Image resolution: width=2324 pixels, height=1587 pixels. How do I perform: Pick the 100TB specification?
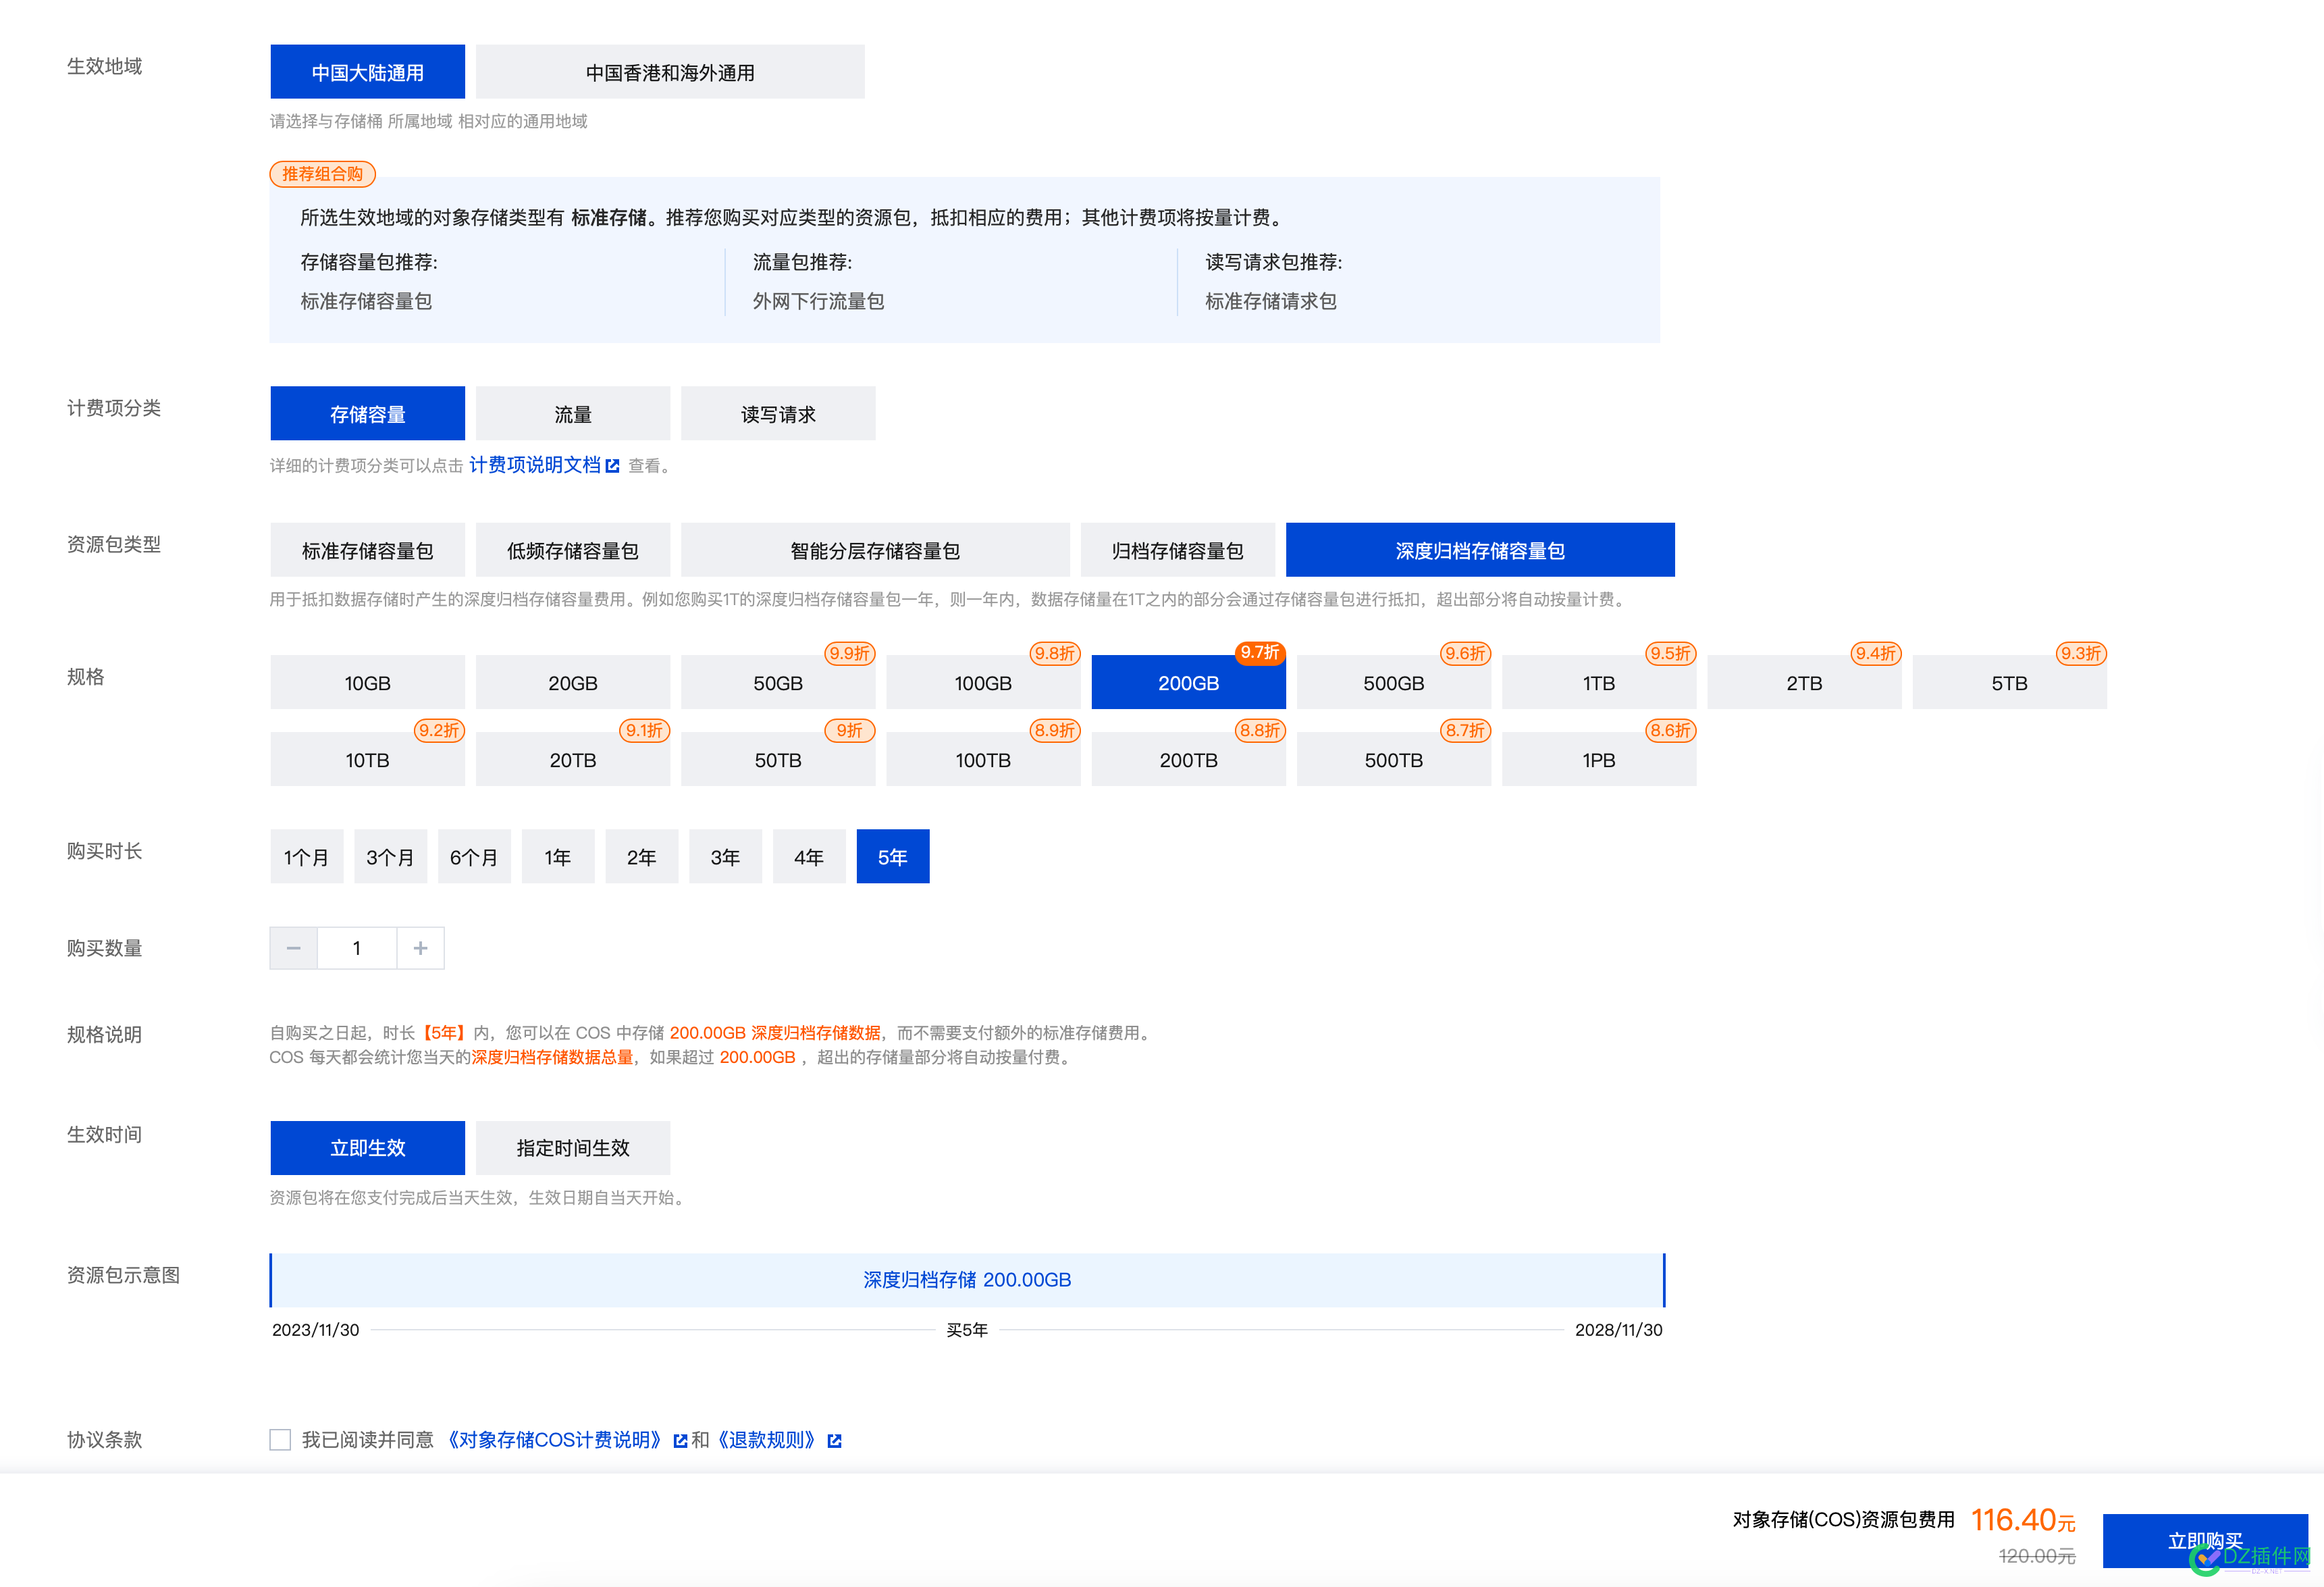(983, 760)
